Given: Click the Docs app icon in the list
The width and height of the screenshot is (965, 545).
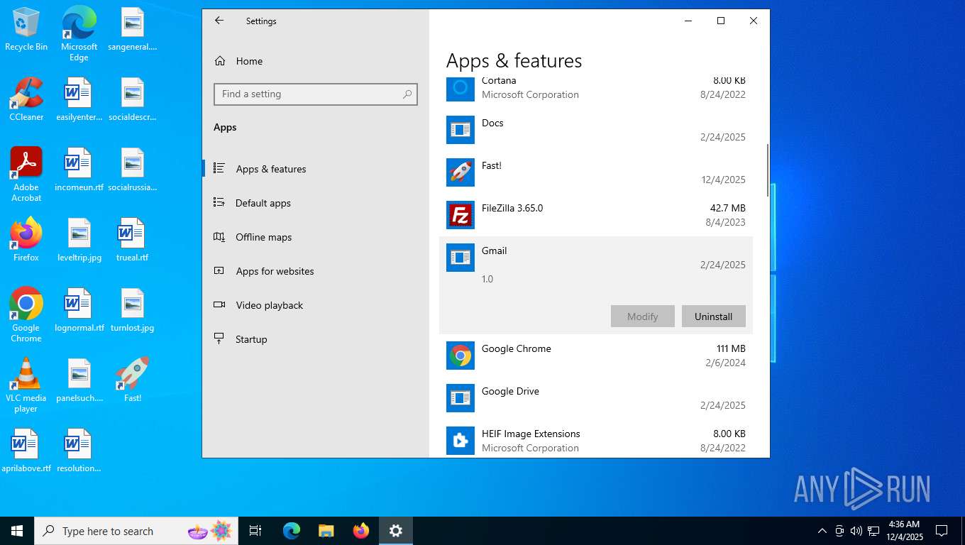Looking at the screenshot, I should coord(461,130).
